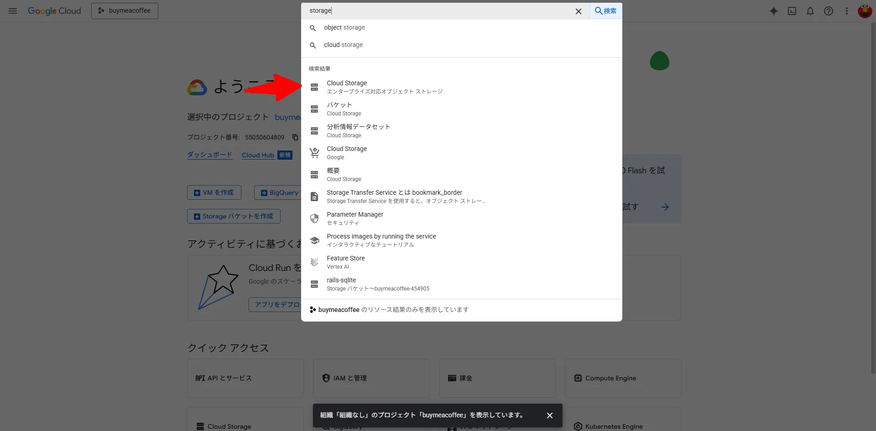
Task: Launch the Gemini assistant
Action: tap(774, 11)
